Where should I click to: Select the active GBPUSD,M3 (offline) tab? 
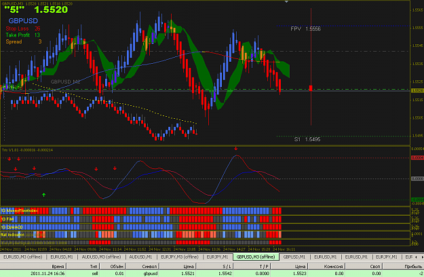pyautogui.click(x=256, y=257)
